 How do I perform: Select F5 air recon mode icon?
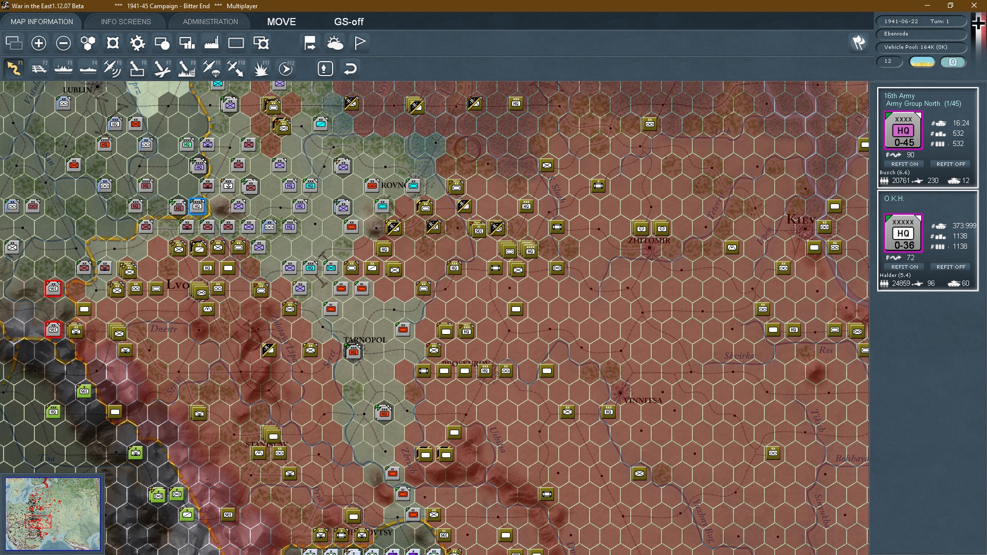[113, 68]
